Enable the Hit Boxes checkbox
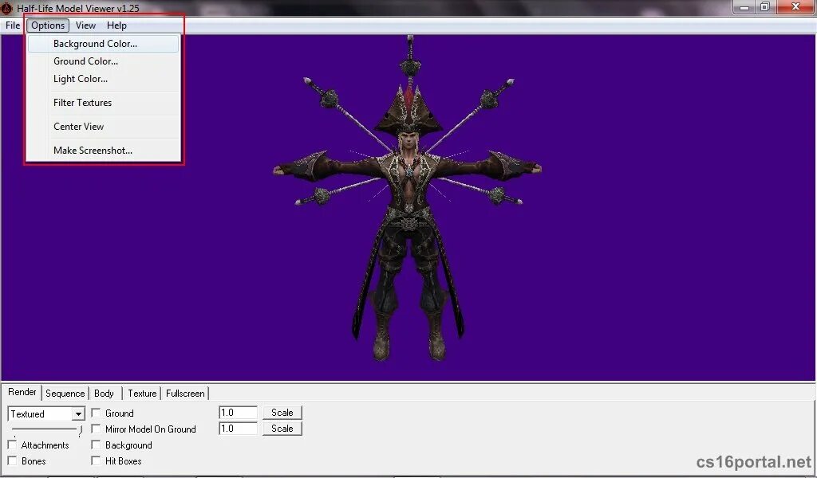This screenshot has width=817, height=478. [96, 460]
